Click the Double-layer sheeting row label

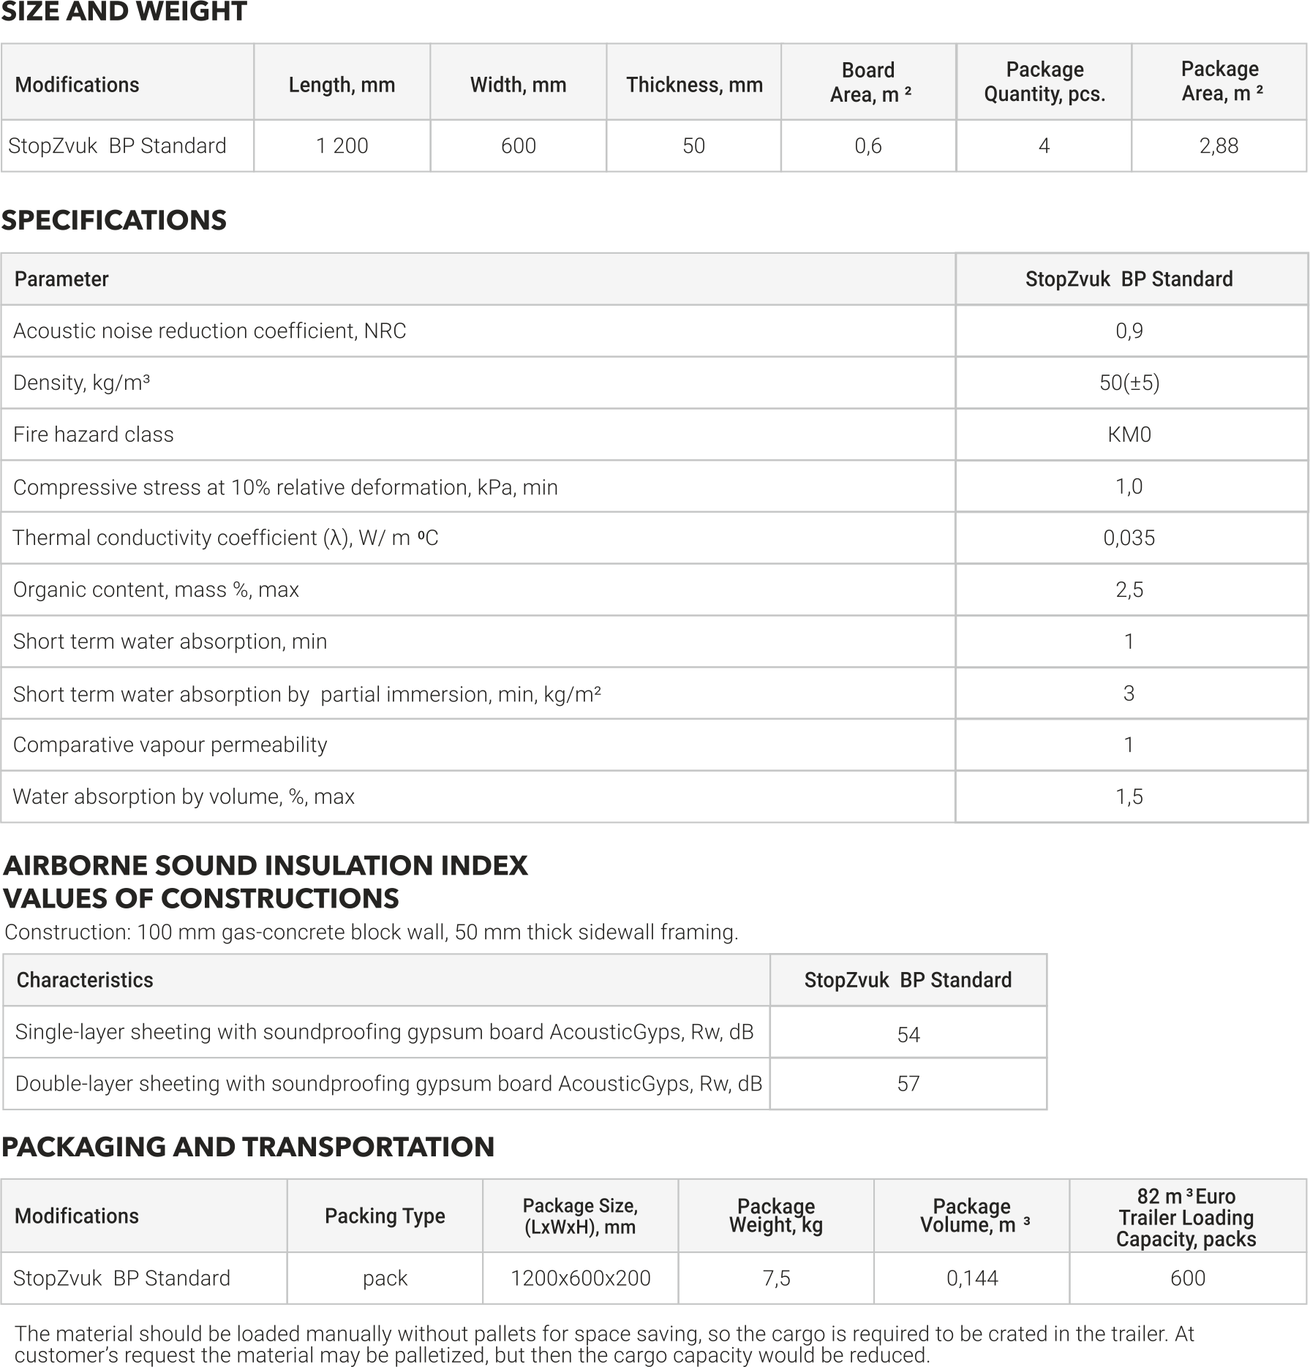[388, 1083]
